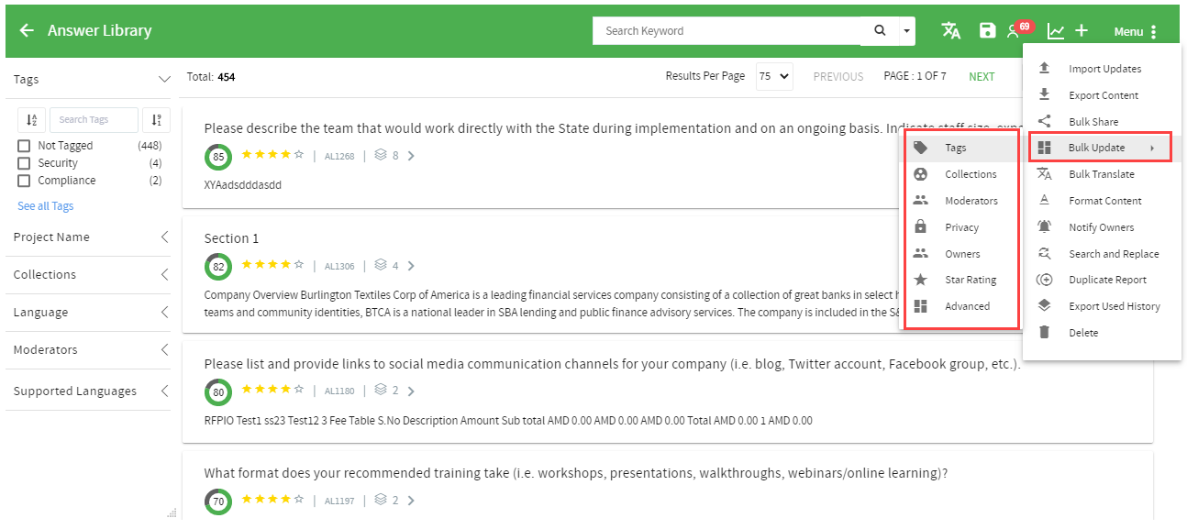1187x529 pixels.
Task: Set star rating on AL1197 entry
Action: pyautogui.click(x=272, y=500)
